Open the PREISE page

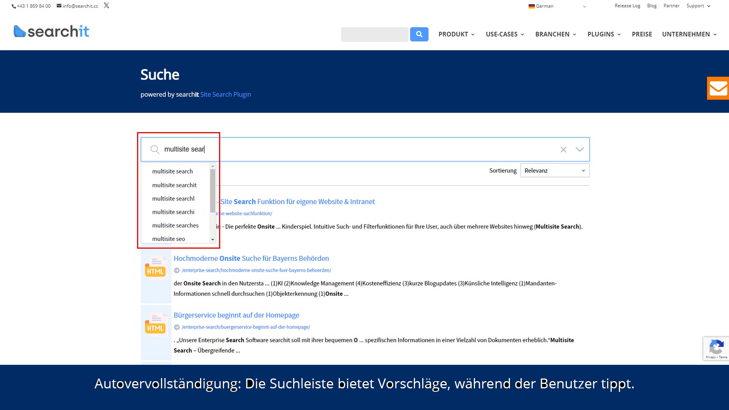(x=642, y=34)
